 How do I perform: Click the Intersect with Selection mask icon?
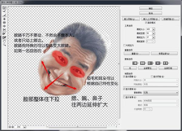158,63
